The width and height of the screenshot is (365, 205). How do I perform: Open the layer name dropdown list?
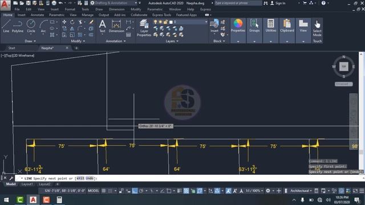(206, 22)
